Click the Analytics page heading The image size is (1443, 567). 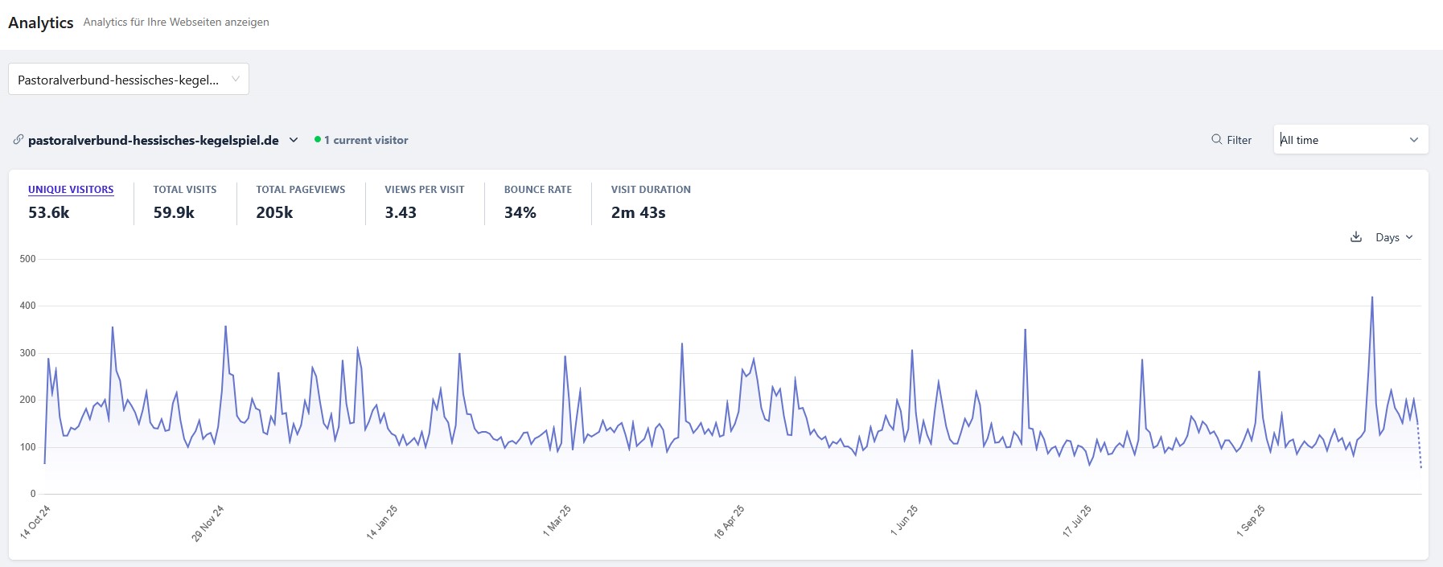(x=41, y=23)
